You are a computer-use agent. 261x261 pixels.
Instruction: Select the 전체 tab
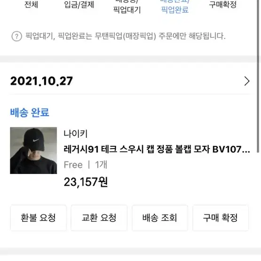point(32,5)
